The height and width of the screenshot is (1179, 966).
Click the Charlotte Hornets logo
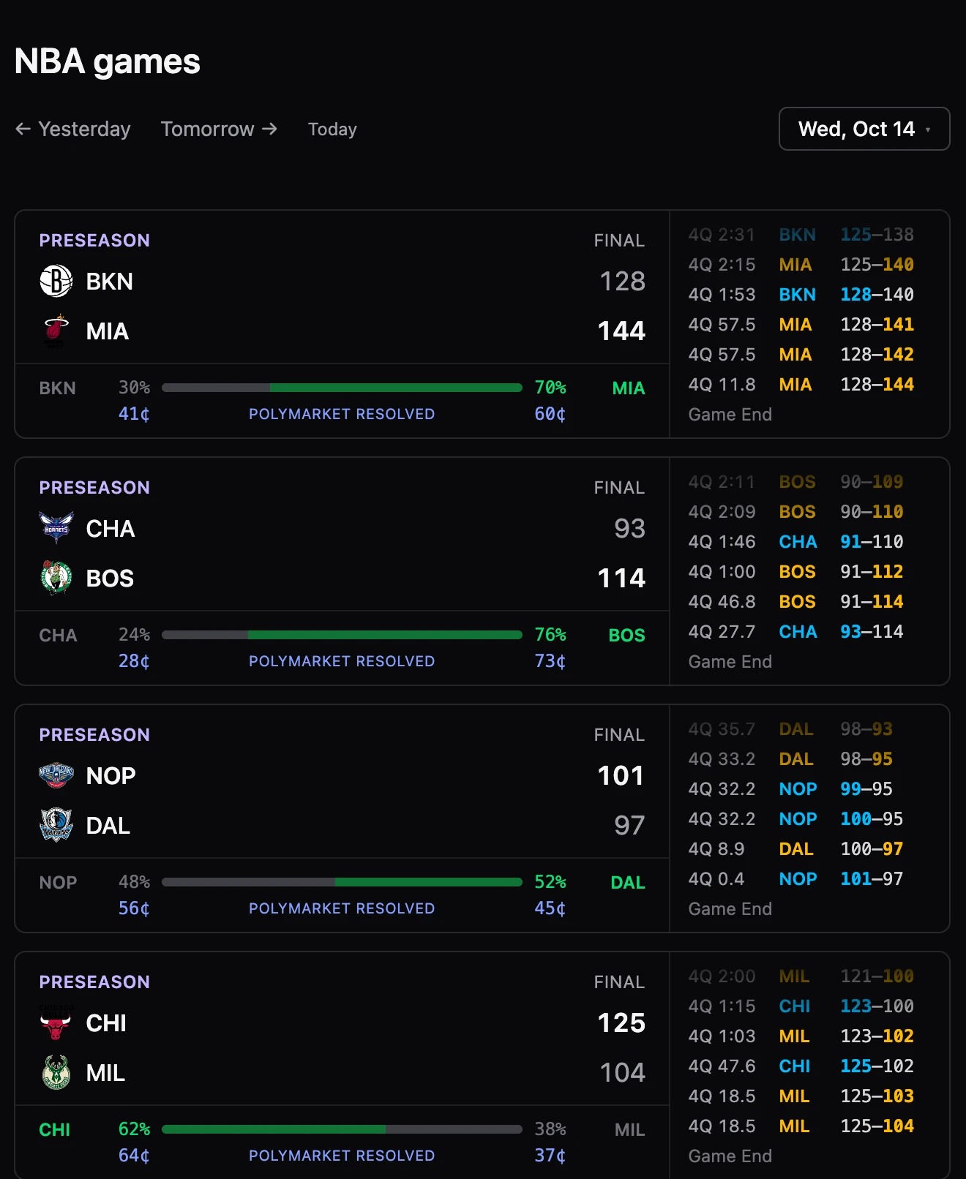56,529
